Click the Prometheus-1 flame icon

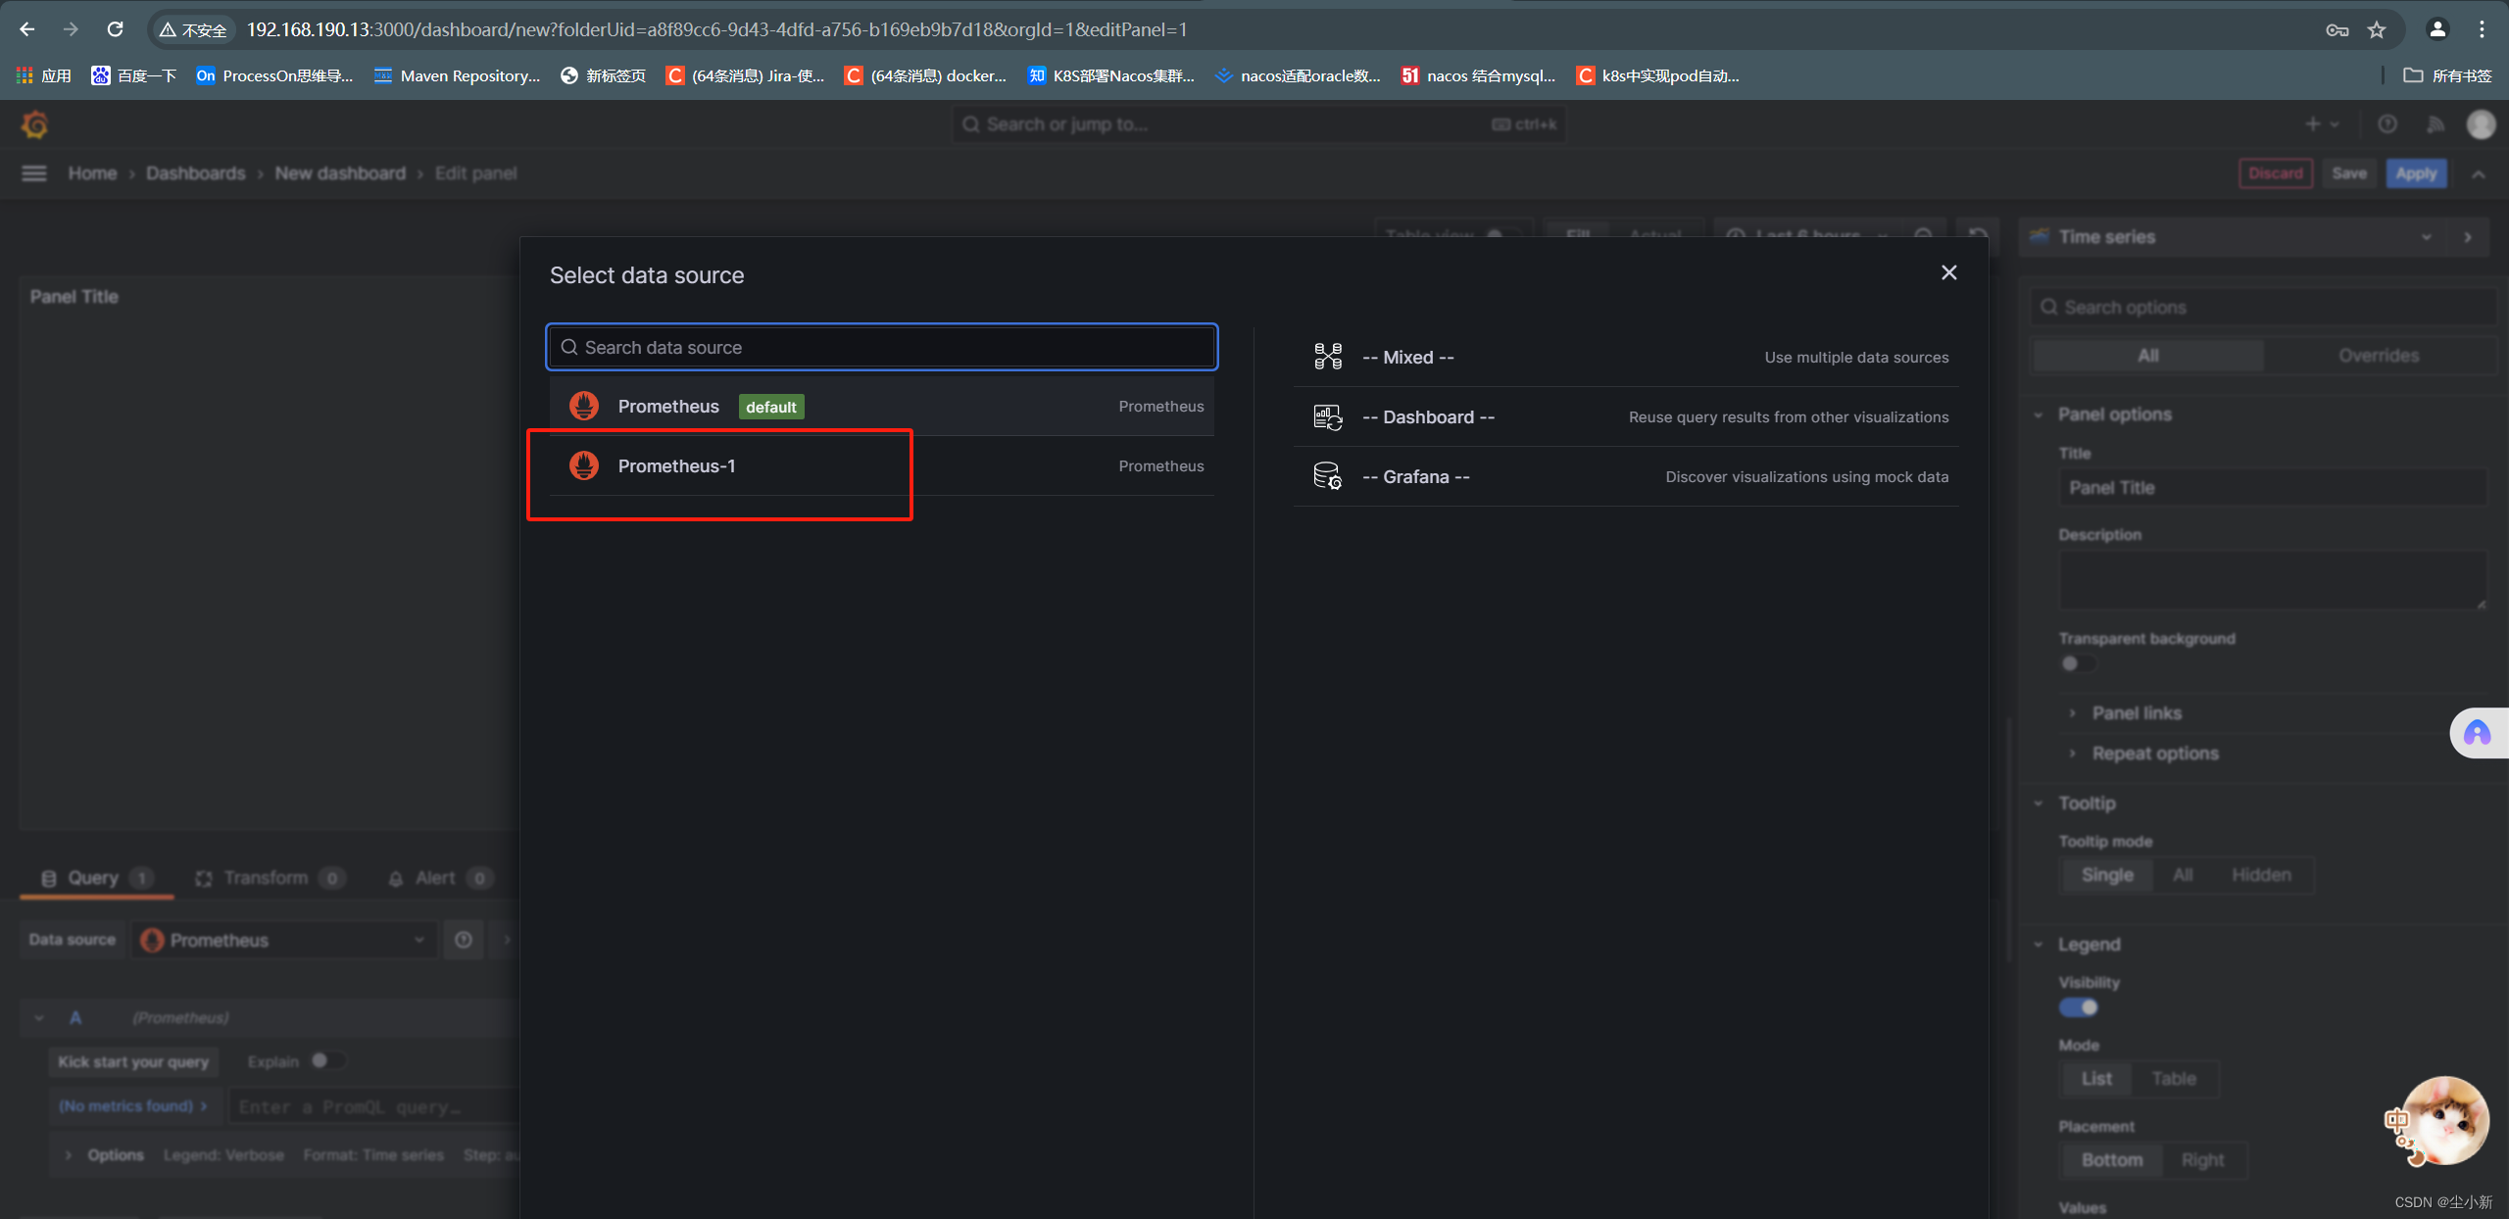pos(584,465)
